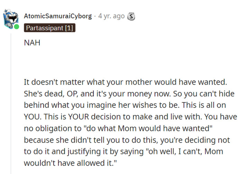
Task: Click the green online status dot
Action: [x=16, y=27]
